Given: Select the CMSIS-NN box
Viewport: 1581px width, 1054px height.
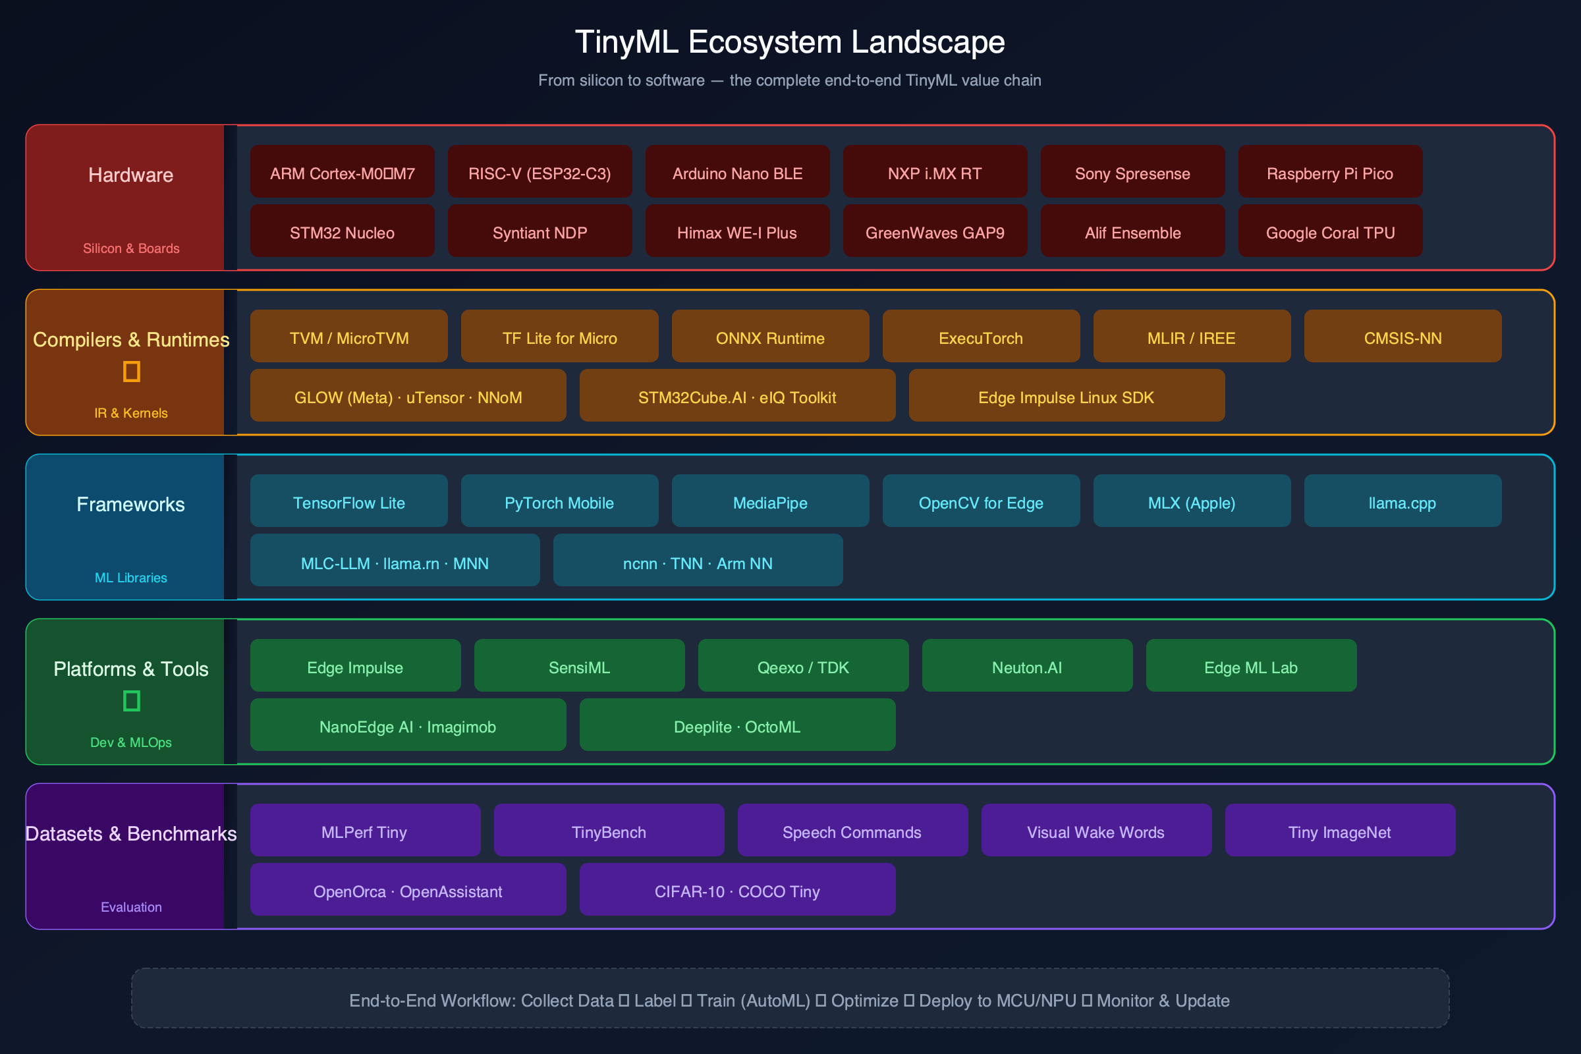Looking at the screenshot, I should 1403,336.
